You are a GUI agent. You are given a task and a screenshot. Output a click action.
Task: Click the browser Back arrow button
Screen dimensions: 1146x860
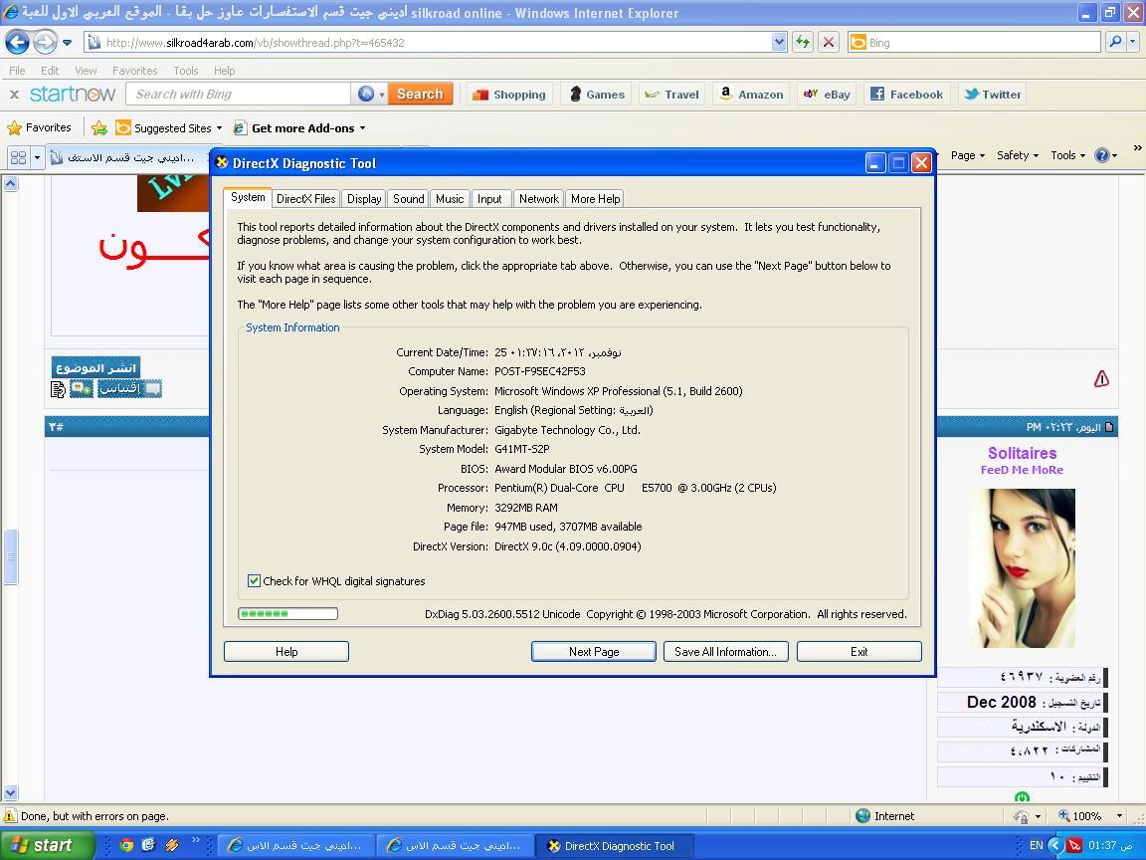coord(18,43)
